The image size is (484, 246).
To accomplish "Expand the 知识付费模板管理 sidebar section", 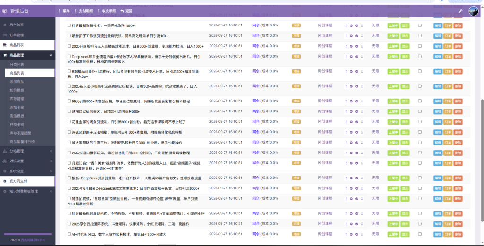I will 27,191.
